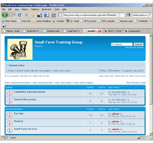Go to browser Home using house icon
The width and height of the screenshot is (153, 143).
pos(33,15)
